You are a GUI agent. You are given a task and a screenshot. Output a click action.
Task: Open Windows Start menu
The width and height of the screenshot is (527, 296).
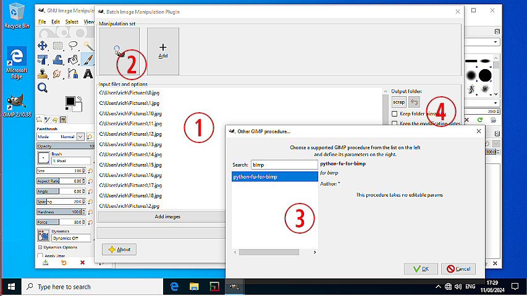click(x=11, y=287)
